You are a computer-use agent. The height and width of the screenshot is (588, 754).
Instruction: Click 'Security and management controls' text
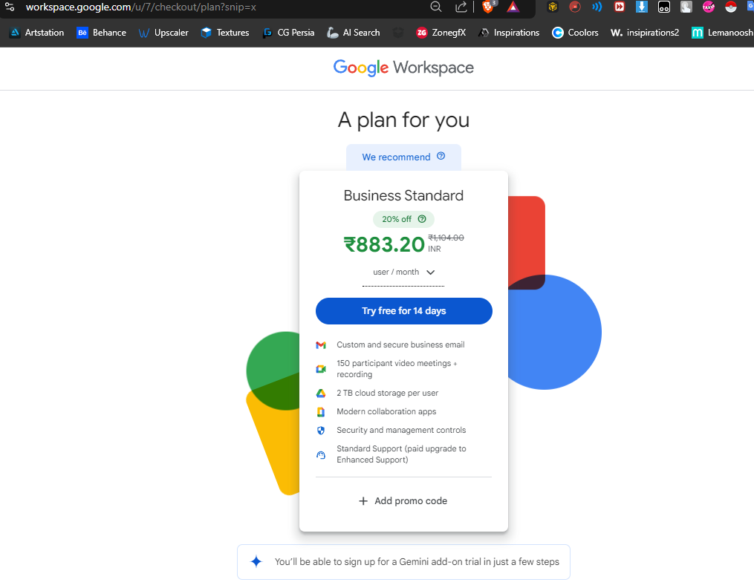[x=402, y=431]
